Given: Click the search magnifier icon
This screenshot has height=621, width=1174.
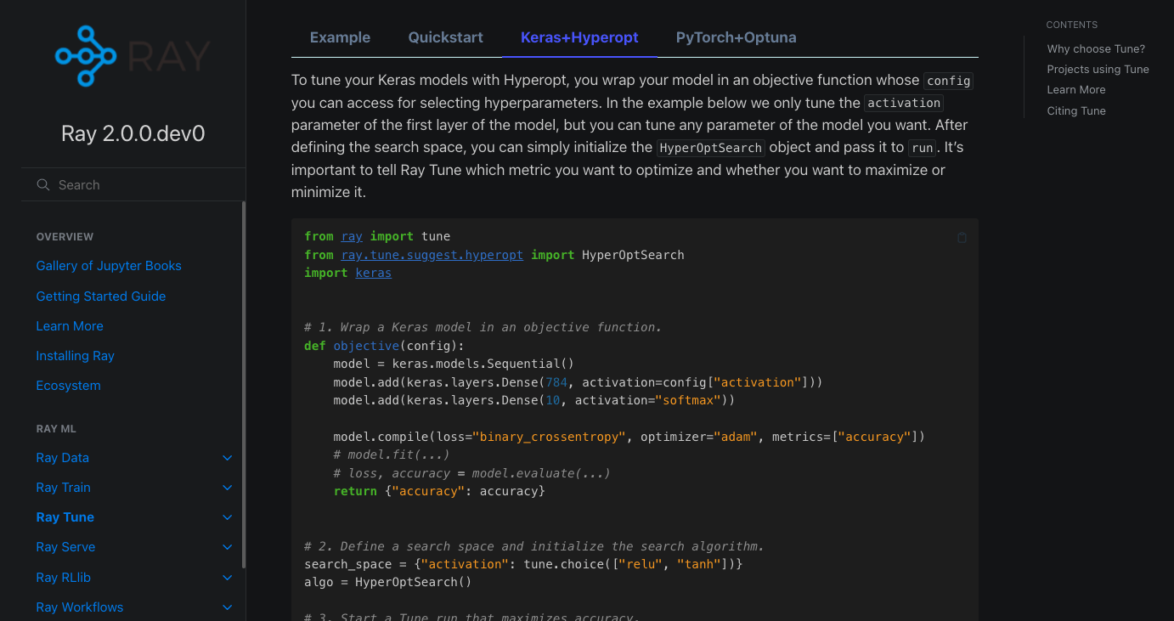Looking at the screenshot, I should 43,184.
